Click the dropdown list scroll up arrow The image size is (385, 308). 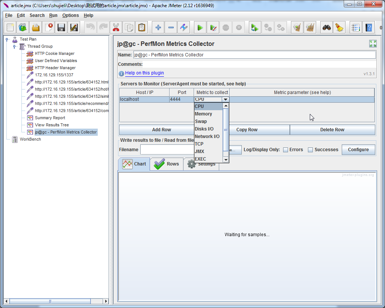(226, 106)
